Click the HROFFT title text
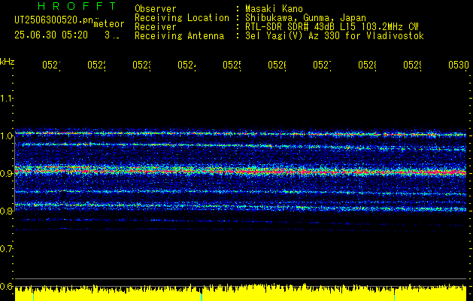Image resolution: width=473 pixels, height=301 pixels. [x=77, y=6]
